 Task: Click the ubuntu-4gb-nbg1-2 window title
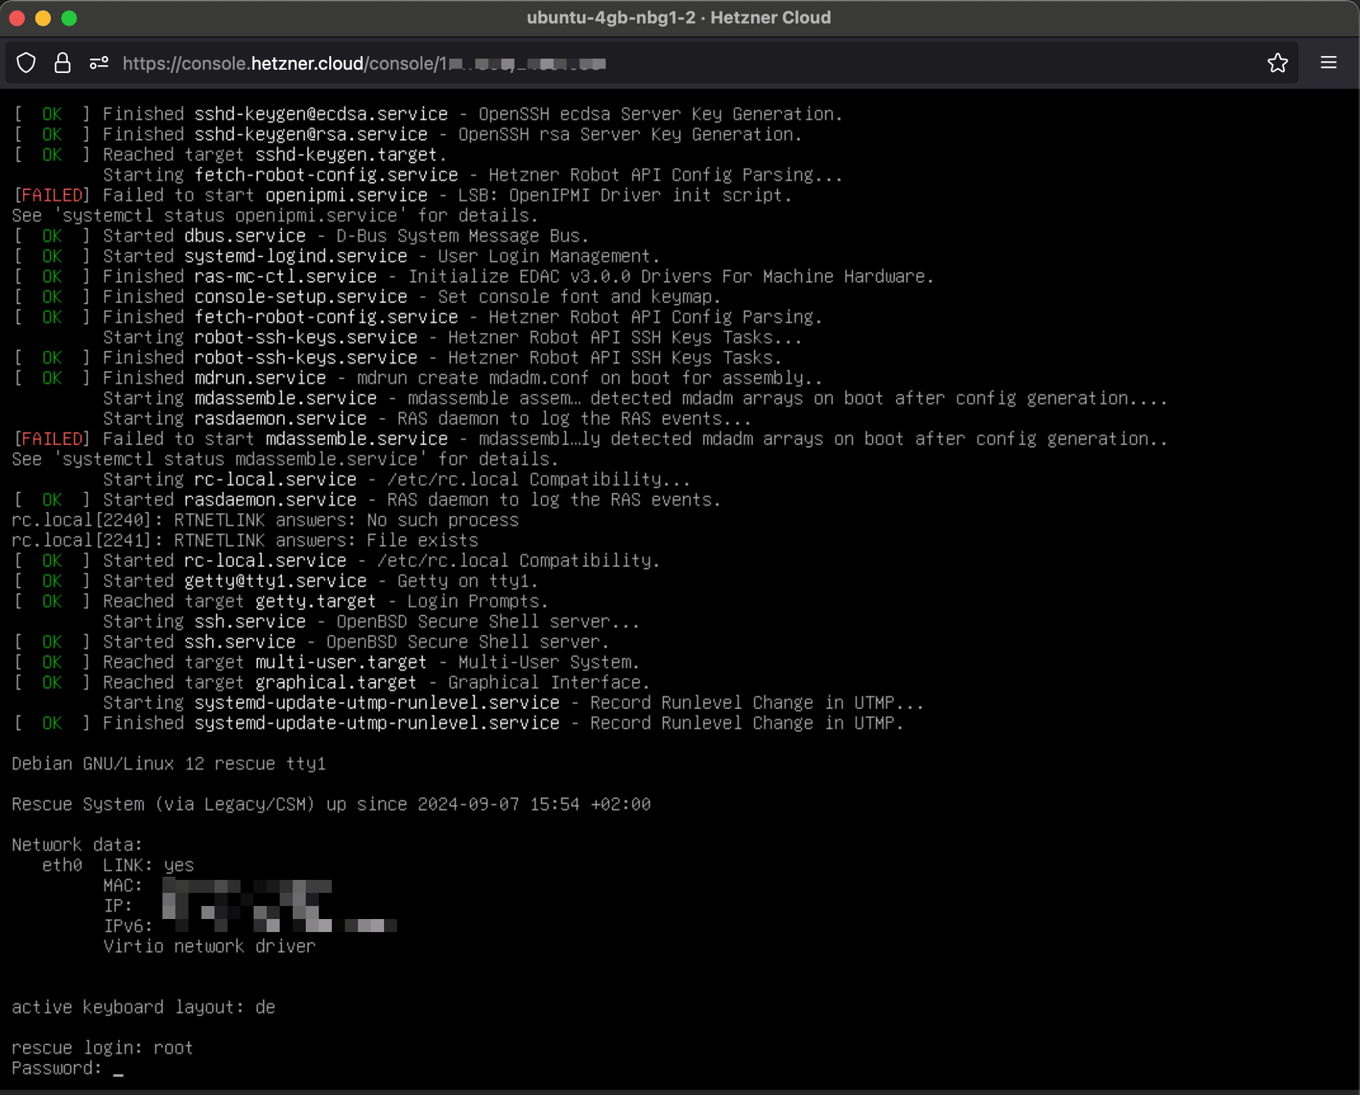pos(612,18)
